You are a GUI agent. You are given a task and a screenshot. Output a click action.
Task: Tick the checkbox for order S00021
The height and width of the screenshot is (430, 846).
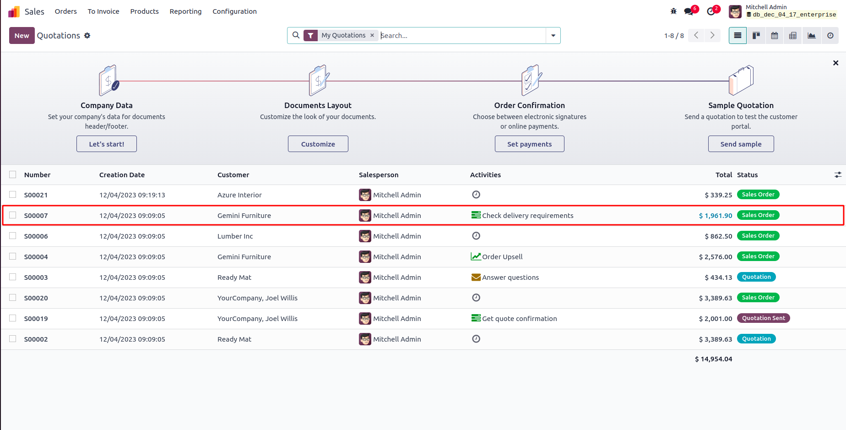pos(13,195)
